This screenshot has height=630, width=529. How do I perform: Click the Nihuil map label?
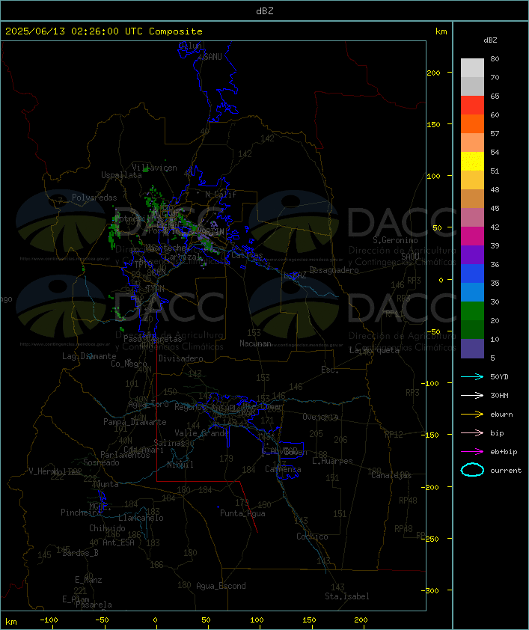click(x=180, y=465)
